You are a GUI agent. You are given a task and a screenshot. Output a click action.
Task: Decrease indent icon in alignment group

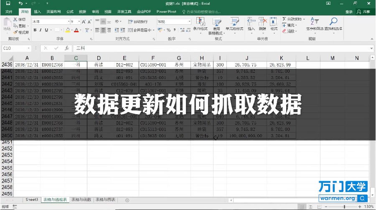click(x=117, y=30)
